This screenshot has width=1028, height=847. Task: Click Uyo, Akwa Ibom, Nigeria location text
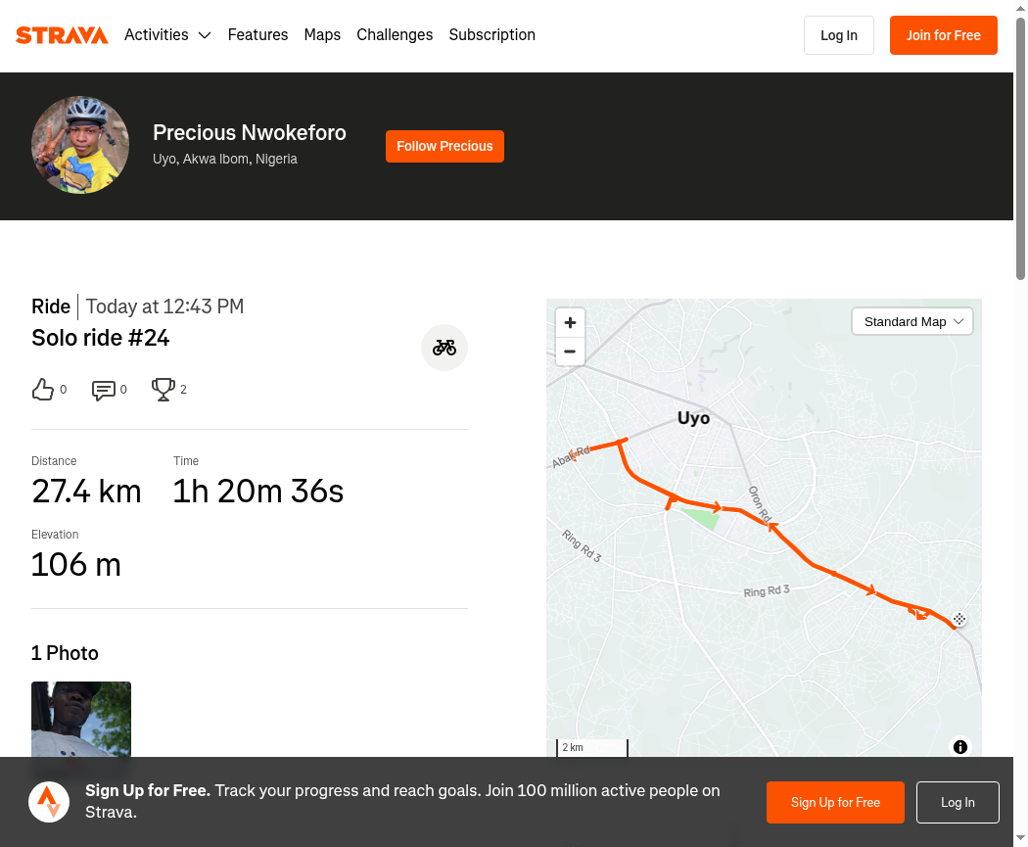coord(225,159)
